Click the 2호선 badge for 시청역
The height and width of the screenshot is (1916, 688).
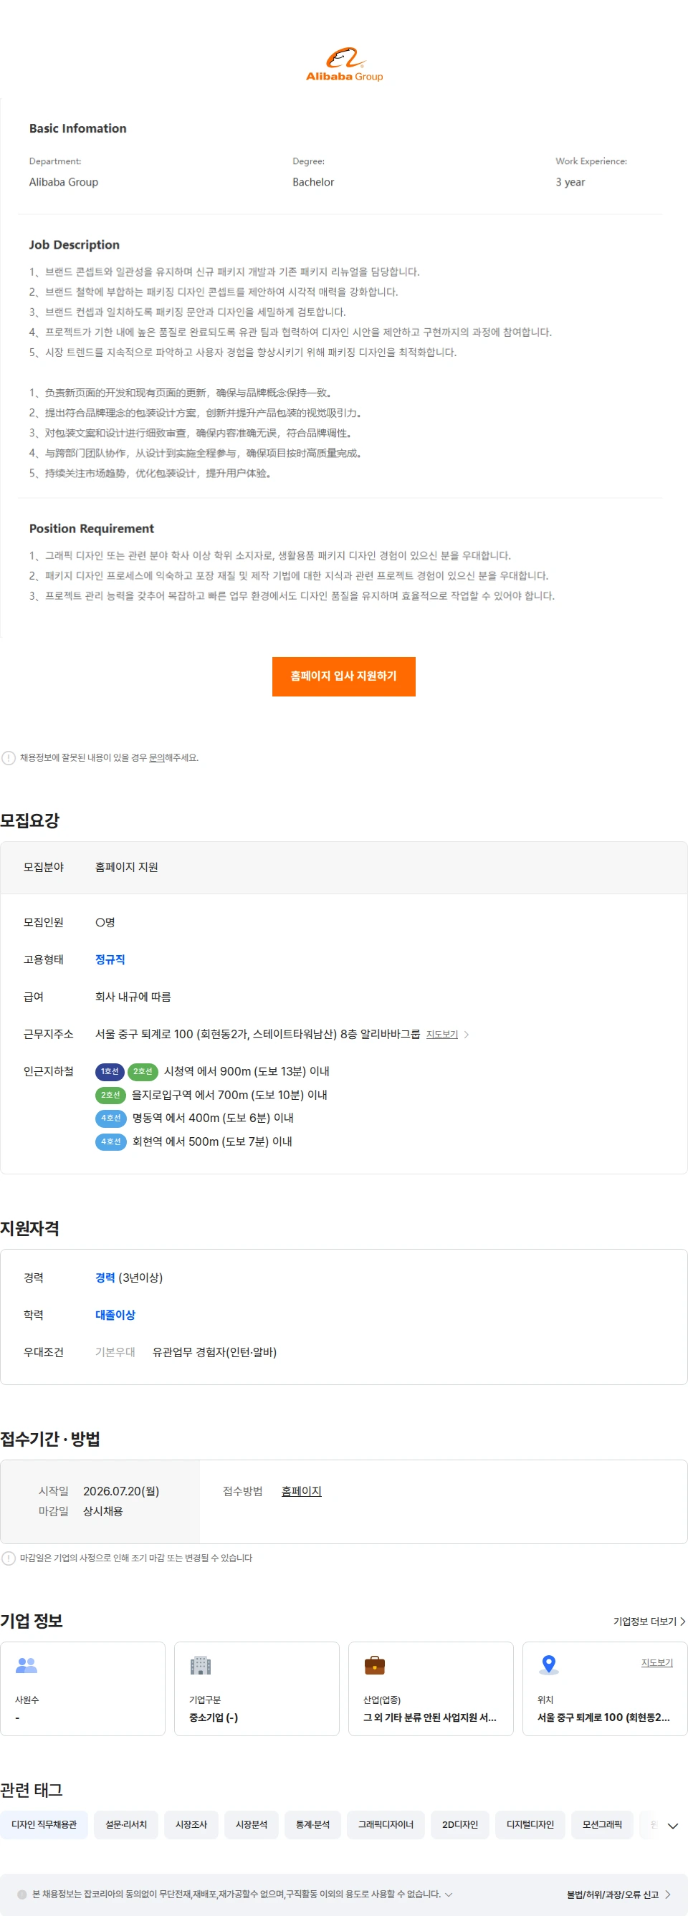[143, 1072]
